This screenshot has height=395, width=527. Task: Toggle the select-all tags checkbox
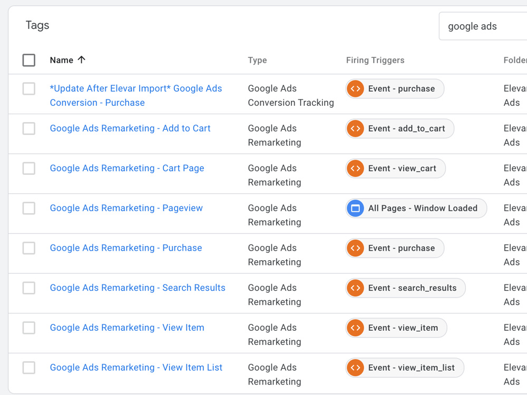coord(29,60)
